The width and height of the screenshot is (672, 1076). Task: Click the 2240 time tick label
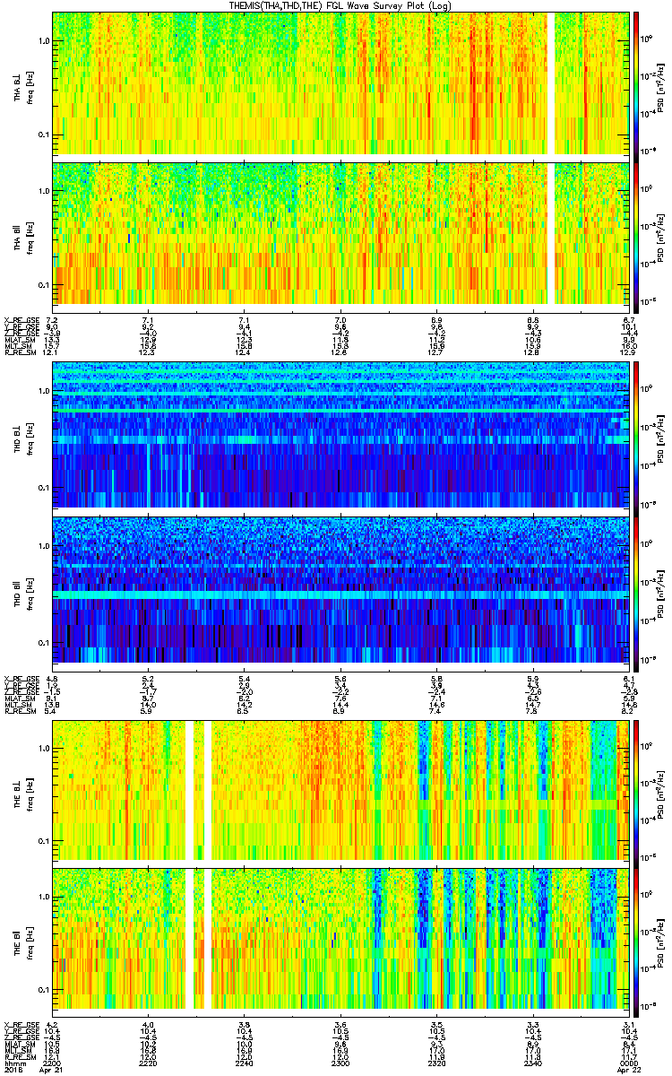click(x=245, y=1063)
